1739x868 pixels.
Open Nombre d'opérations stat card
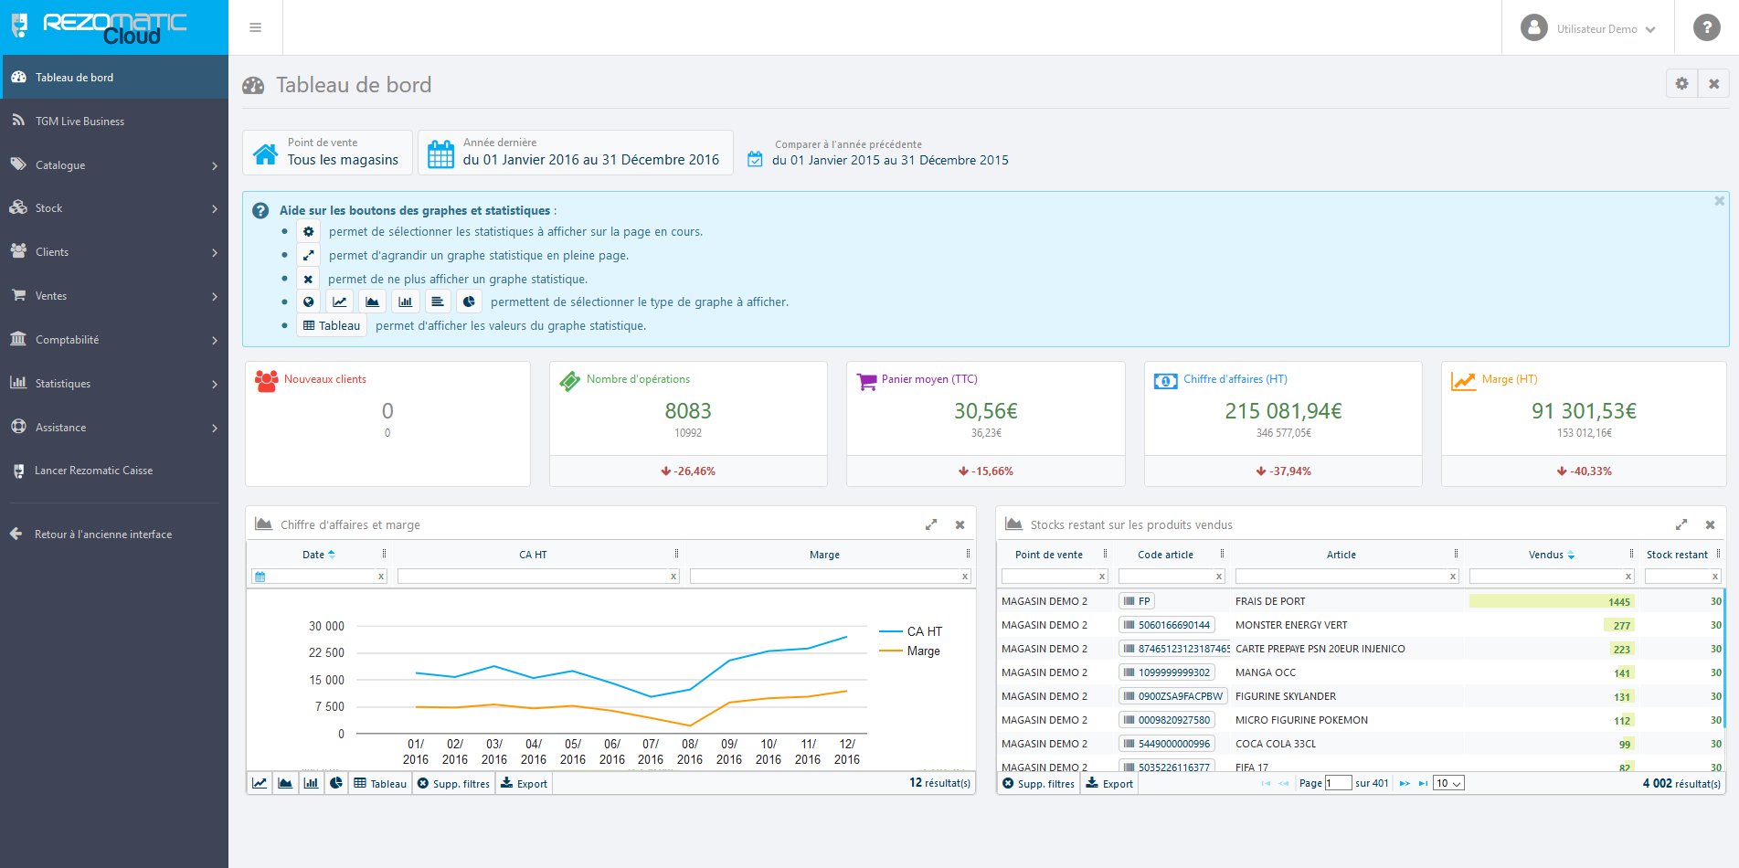688,424
